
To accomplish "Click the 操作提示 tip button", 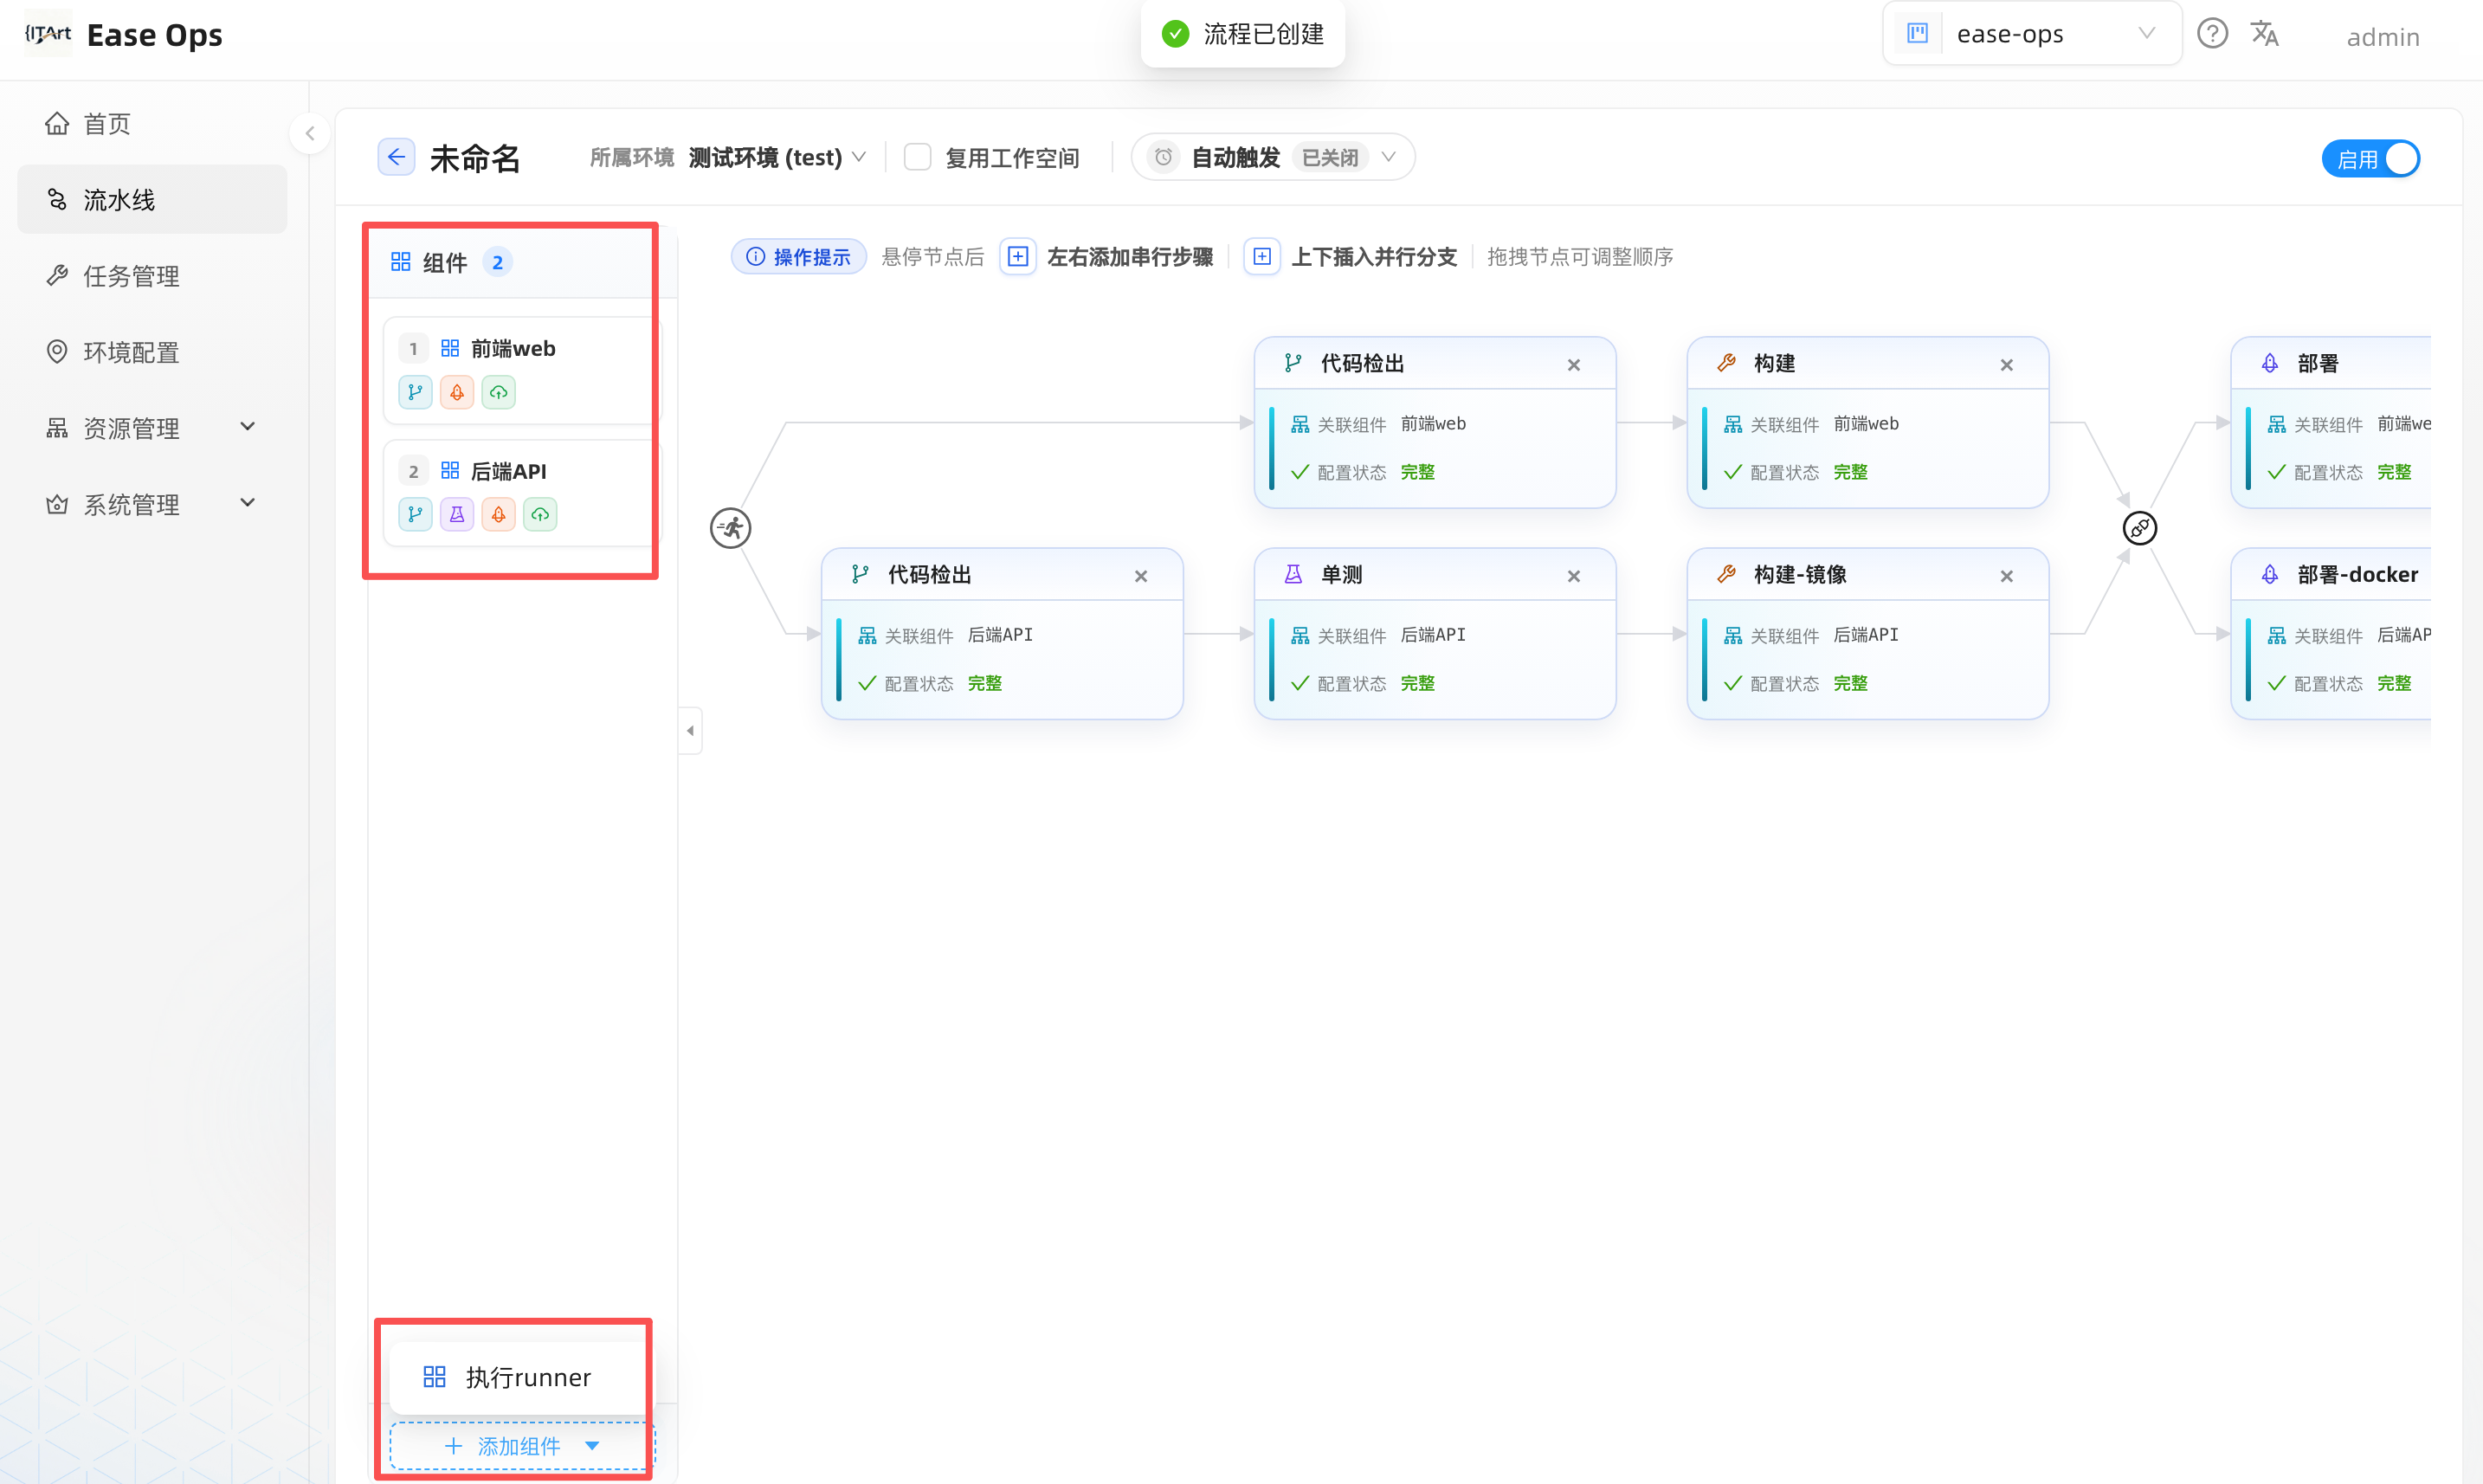I will tap(799, 257).
